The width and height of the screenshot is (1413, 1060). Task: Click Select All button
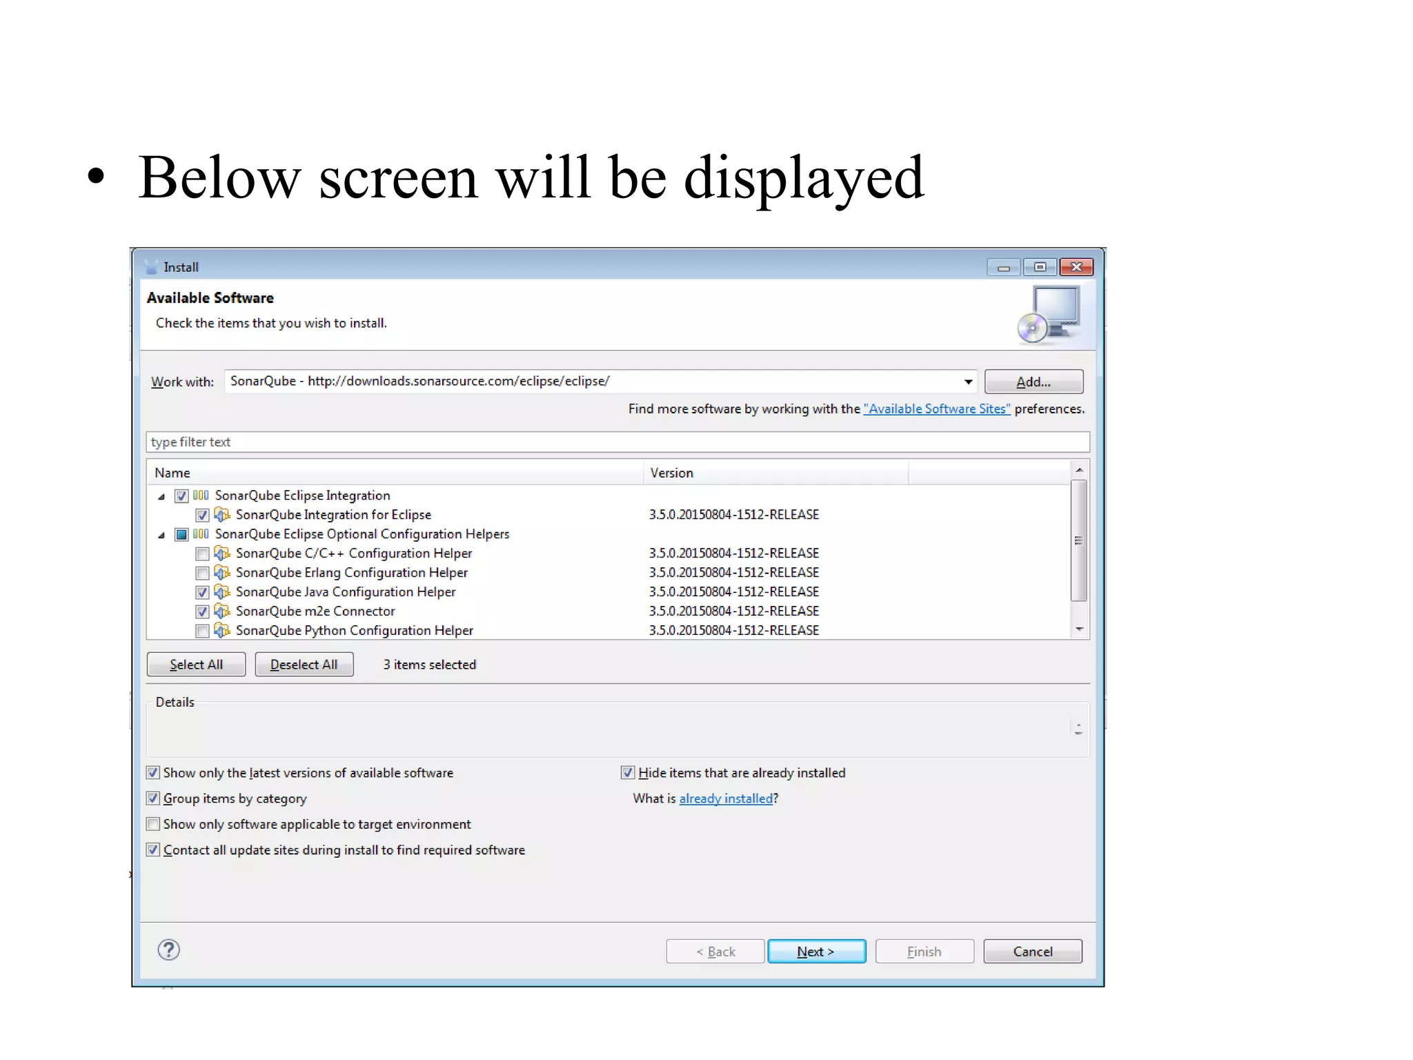point(196,665)
